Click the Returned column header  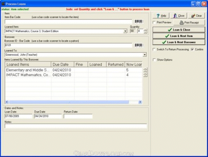click(116, 64)
